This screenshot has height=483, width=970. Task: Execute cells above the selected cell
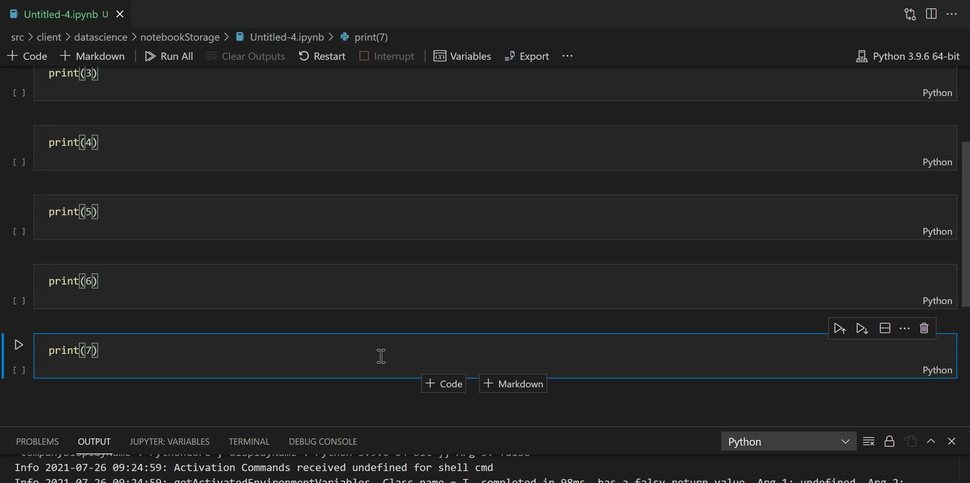[x=840, y=328]
